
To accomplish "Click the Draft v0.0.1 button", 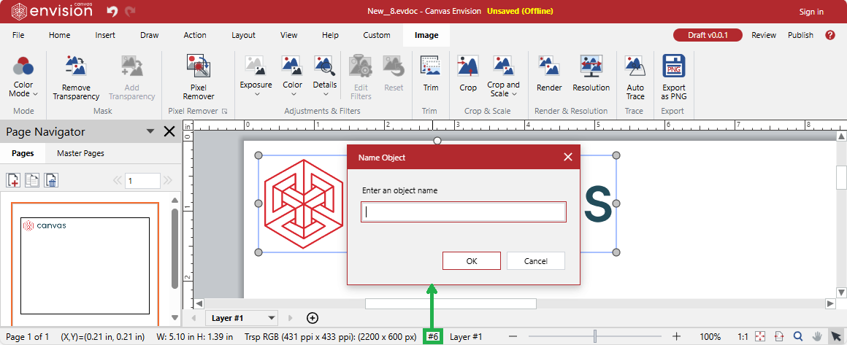I will 708,35.
